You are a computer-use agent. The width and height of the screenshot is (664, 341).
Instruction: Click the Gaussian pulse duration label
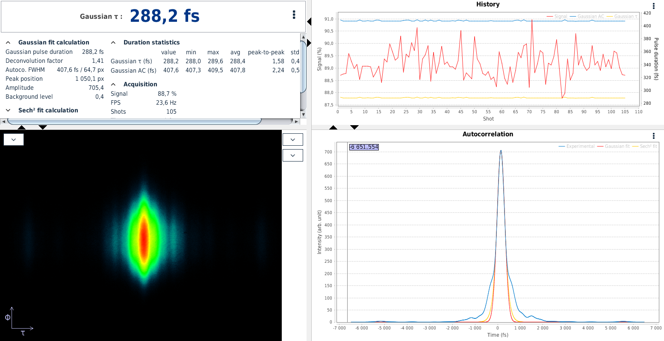point(39,52)
